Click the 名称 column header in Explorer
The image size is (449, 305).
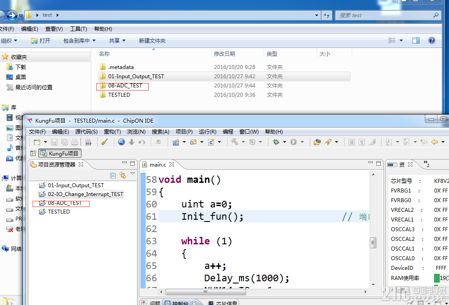click(104, 54)
